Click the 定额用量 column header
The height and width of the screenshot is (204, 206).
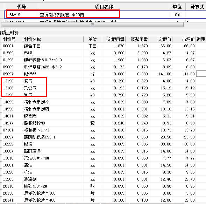[x=116, y=39]
